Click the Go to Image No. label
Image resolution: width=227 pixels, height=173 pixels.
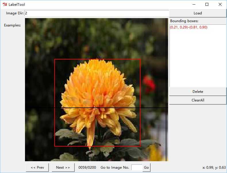(x=115, y=168)
